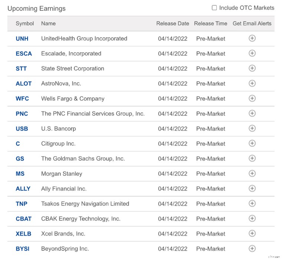Add email alert for Xcel Brands, Inc.

(252, 233)
